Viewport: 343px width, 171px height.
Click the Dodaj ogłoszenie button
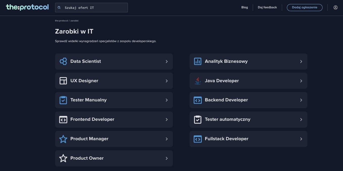(305, 8)
